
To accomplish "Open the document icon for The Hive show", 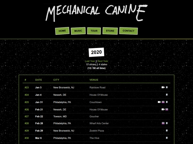I will point(167,138).
